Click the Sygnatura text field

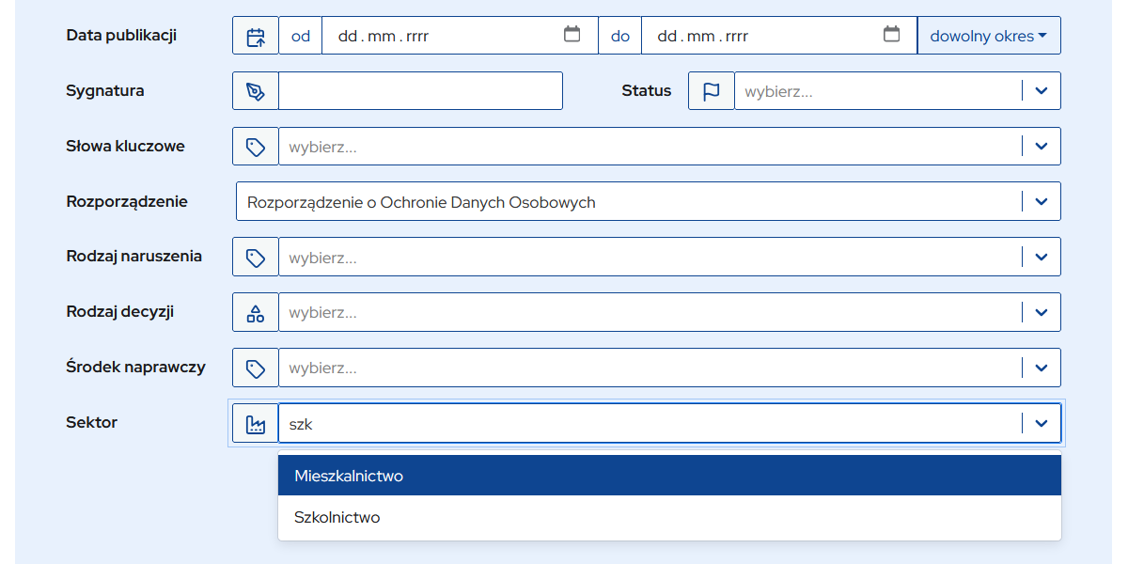pos(420,91)
